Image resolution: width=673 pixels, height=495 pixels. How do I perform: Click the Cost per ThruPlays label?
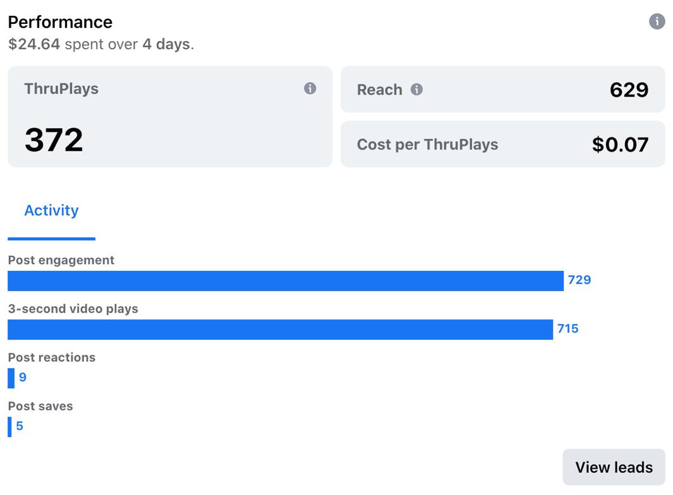427,145
